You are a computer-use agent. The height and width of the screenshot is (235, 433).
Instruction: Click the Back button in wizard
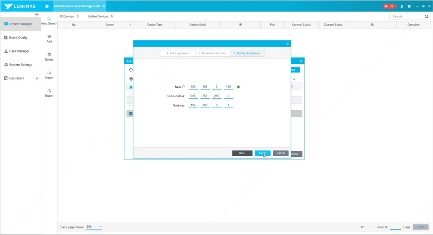(242, 153)
